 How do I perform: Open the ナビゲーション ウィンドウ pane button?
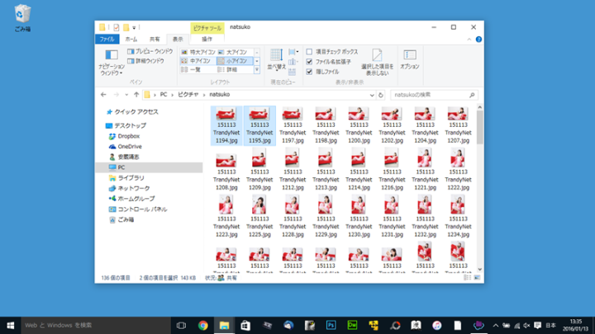pyautogui.click(x=112, y=63)
